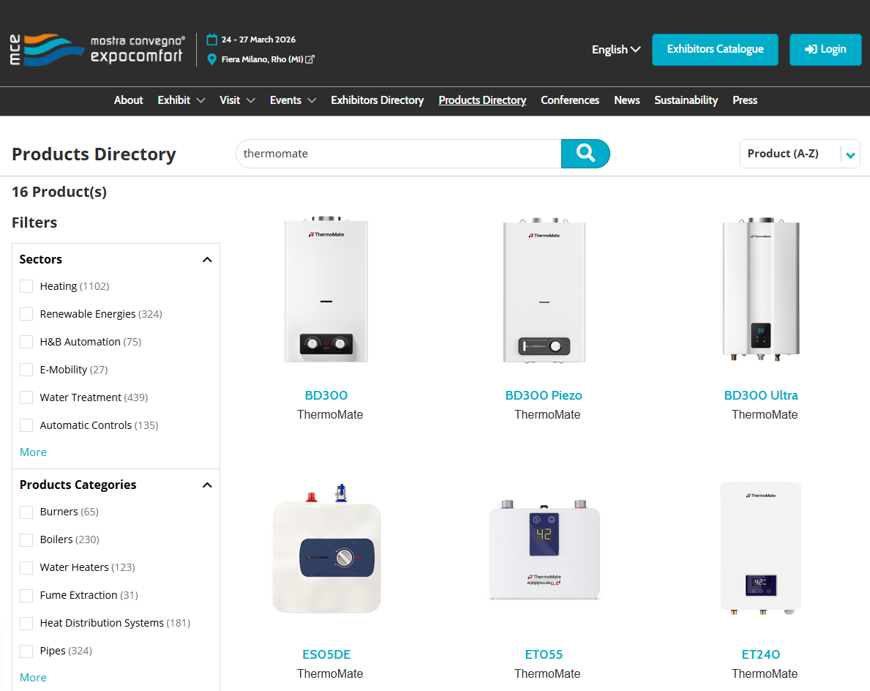The height and width of the screenshot is (691, 870).
Task: Enable the Heating sector checkbox
Action: (x=26, y=286)
